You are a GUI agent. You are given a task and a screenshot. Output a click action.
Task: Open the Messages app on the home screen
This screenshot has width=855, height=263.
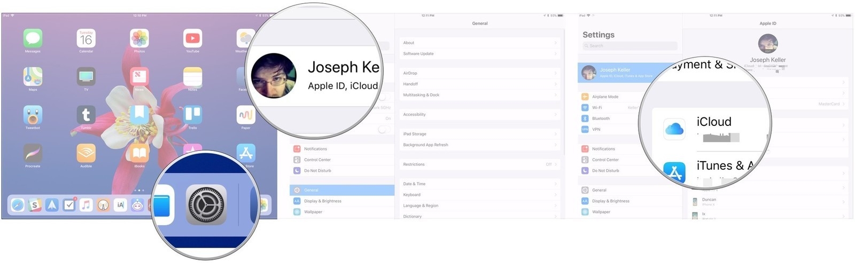[33, 38]
